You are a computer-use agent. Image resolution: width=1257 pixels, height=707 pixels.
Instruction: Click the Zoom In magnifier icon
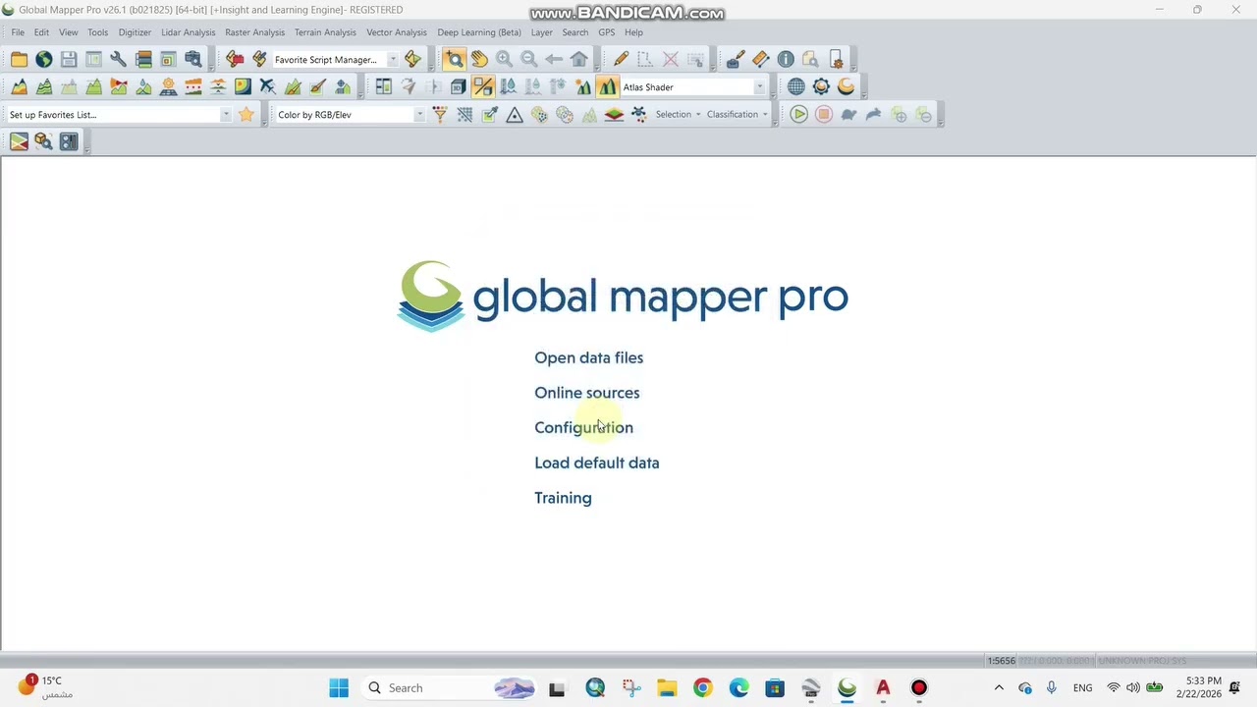[x=504, y=60]
